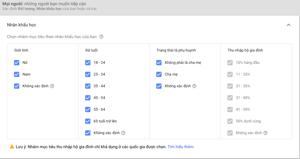Toggle the Cha mẹ checkbox
Viewport: 300px width, 159px height.
159,74
